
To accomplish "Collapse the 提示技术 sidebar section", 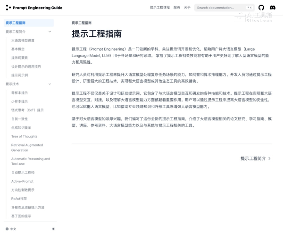I will click(50, 84).
